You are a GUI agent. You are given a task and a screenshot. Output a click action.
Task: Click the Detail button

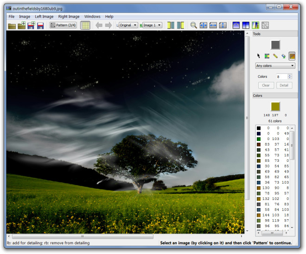coord(284,85)
